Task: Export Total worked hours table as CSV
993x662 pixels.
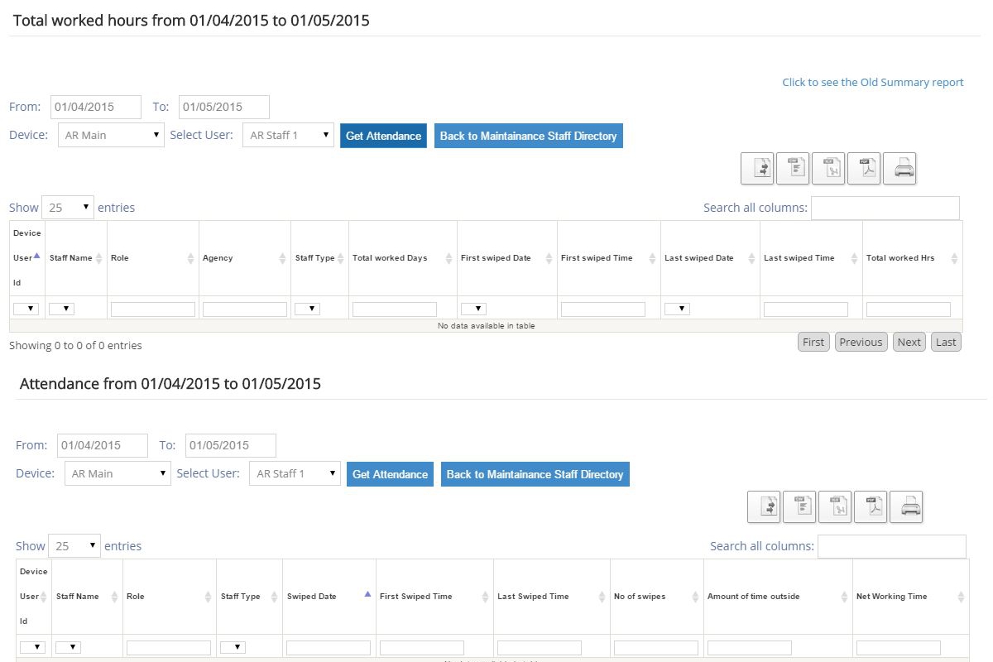Action: coord(792,169)
